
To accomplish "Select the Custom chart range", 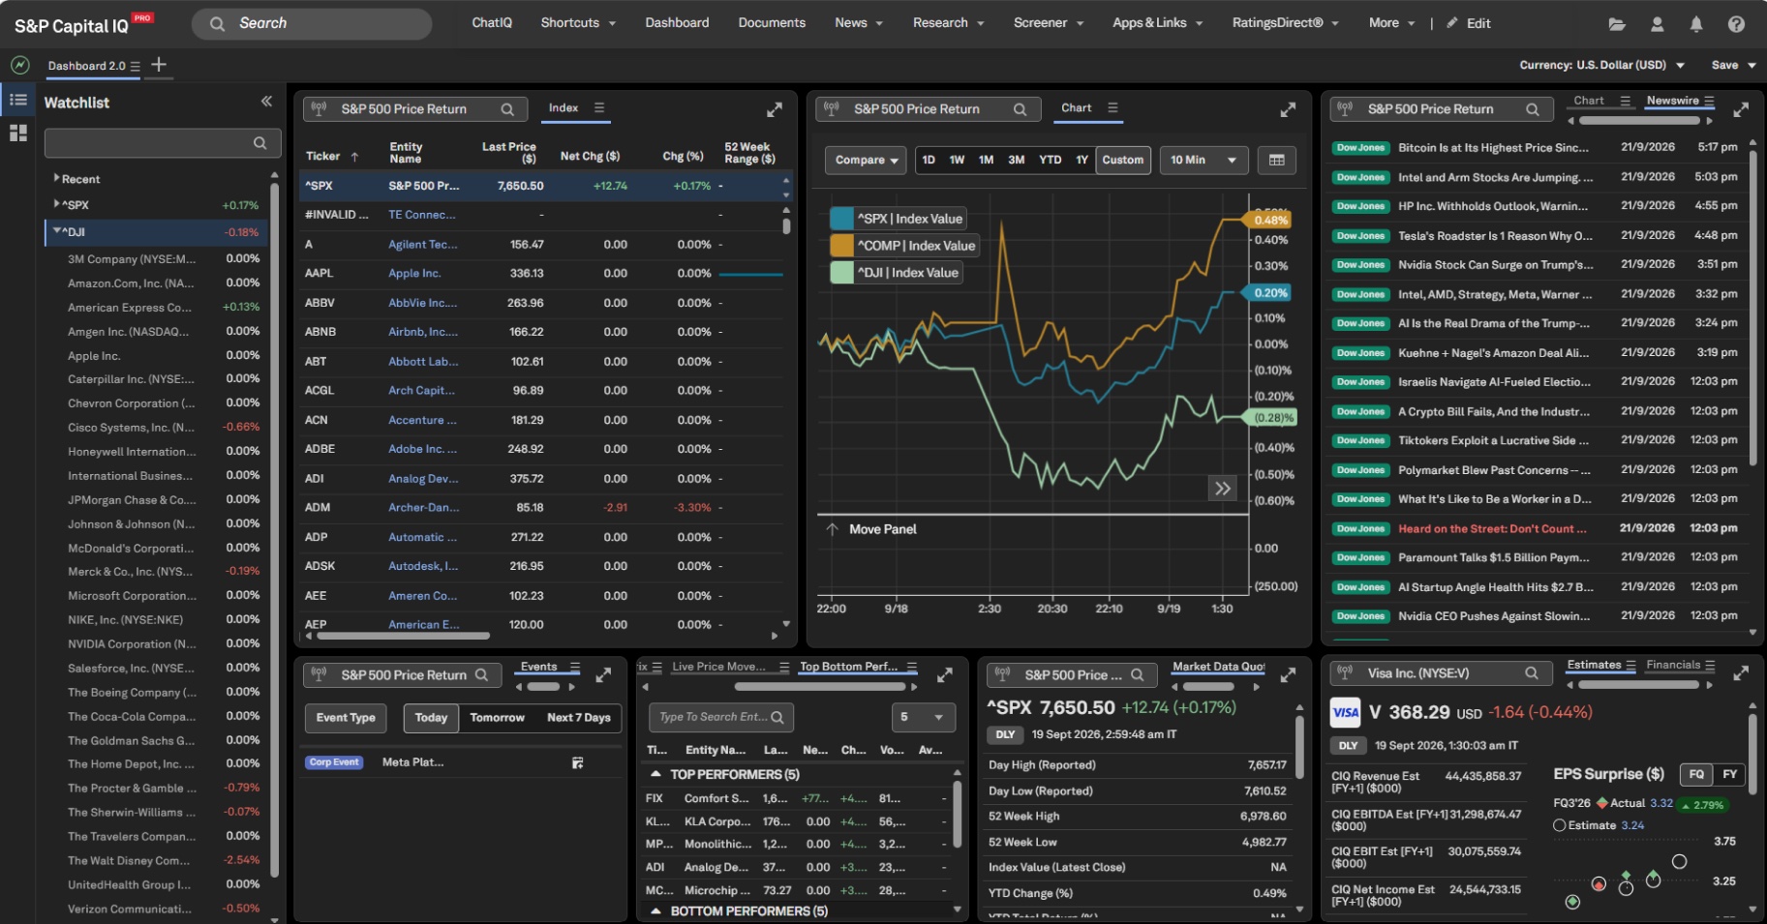I will [x=1122, y=160].
